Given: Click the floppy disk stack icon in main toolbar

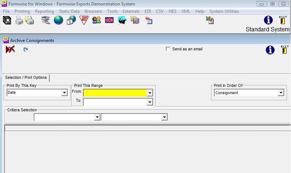Looking at the screenshot, I should (x=7, y=20).
